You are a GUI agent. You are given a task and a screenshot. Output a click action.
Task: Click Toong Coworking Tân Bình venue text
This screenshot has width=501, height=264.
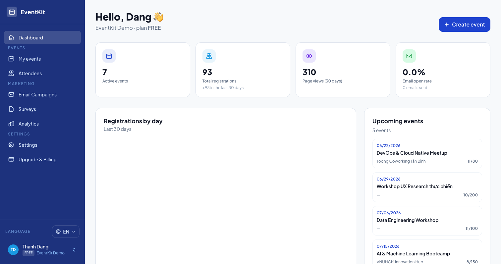click(401, 161)
